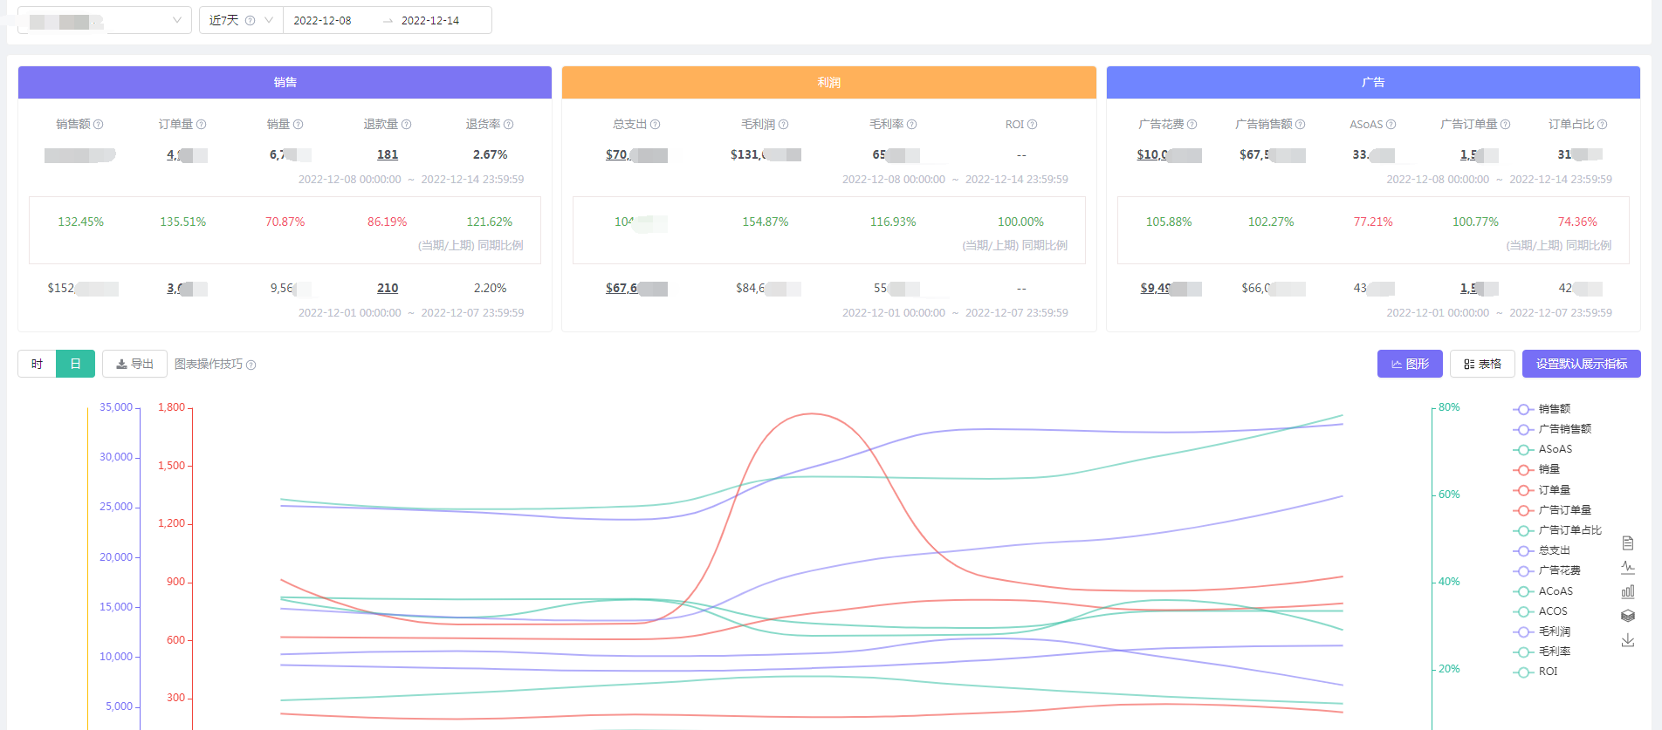
Task: Open the store selector dropdown
Action: point(105,20)
